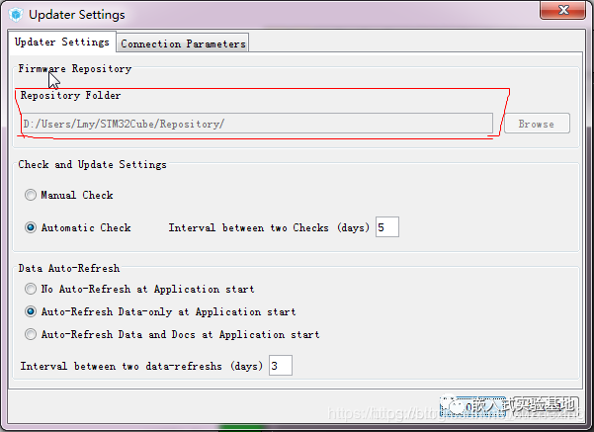Select the Manual Check radio button

click(32, 196)
